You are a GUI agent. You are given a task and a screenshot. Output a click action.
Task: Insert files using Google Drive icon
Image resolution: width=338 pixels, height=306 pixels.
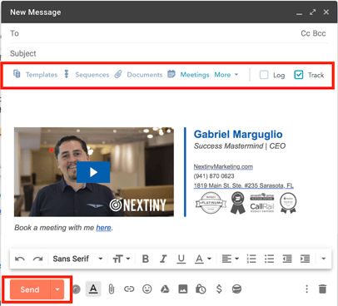click(165, 289)
